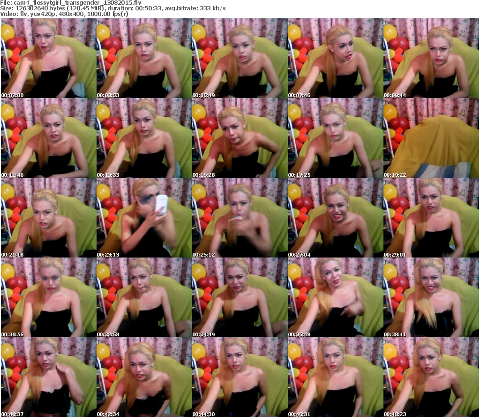Select the thumbnail stamped 00:25:12
The image size is (480, 417).
[x=240, y=218]
